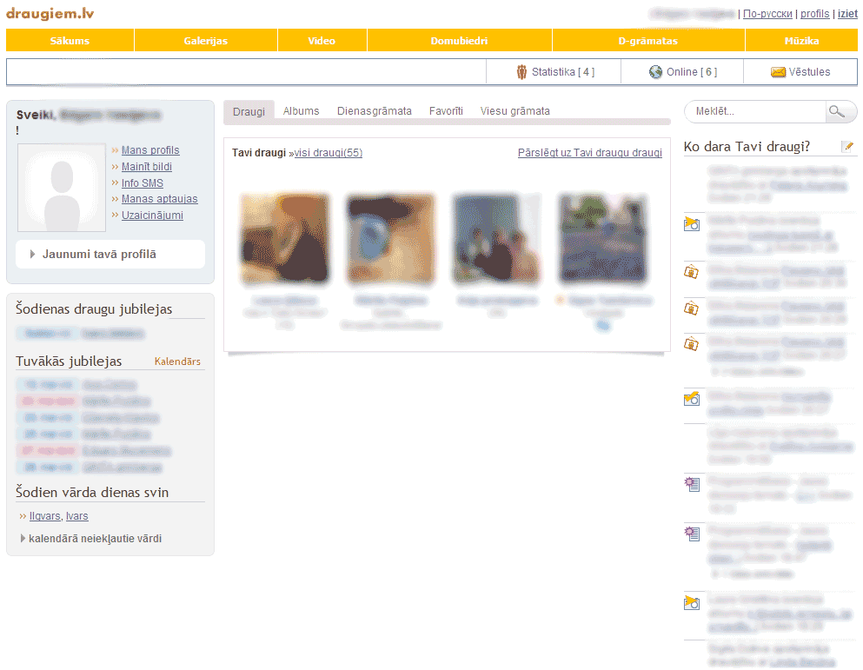Image resolution: width=863 pixels, height=670 pixels.
Task: Focus the Meklēt... search field
Action: [x=755, y=111]
